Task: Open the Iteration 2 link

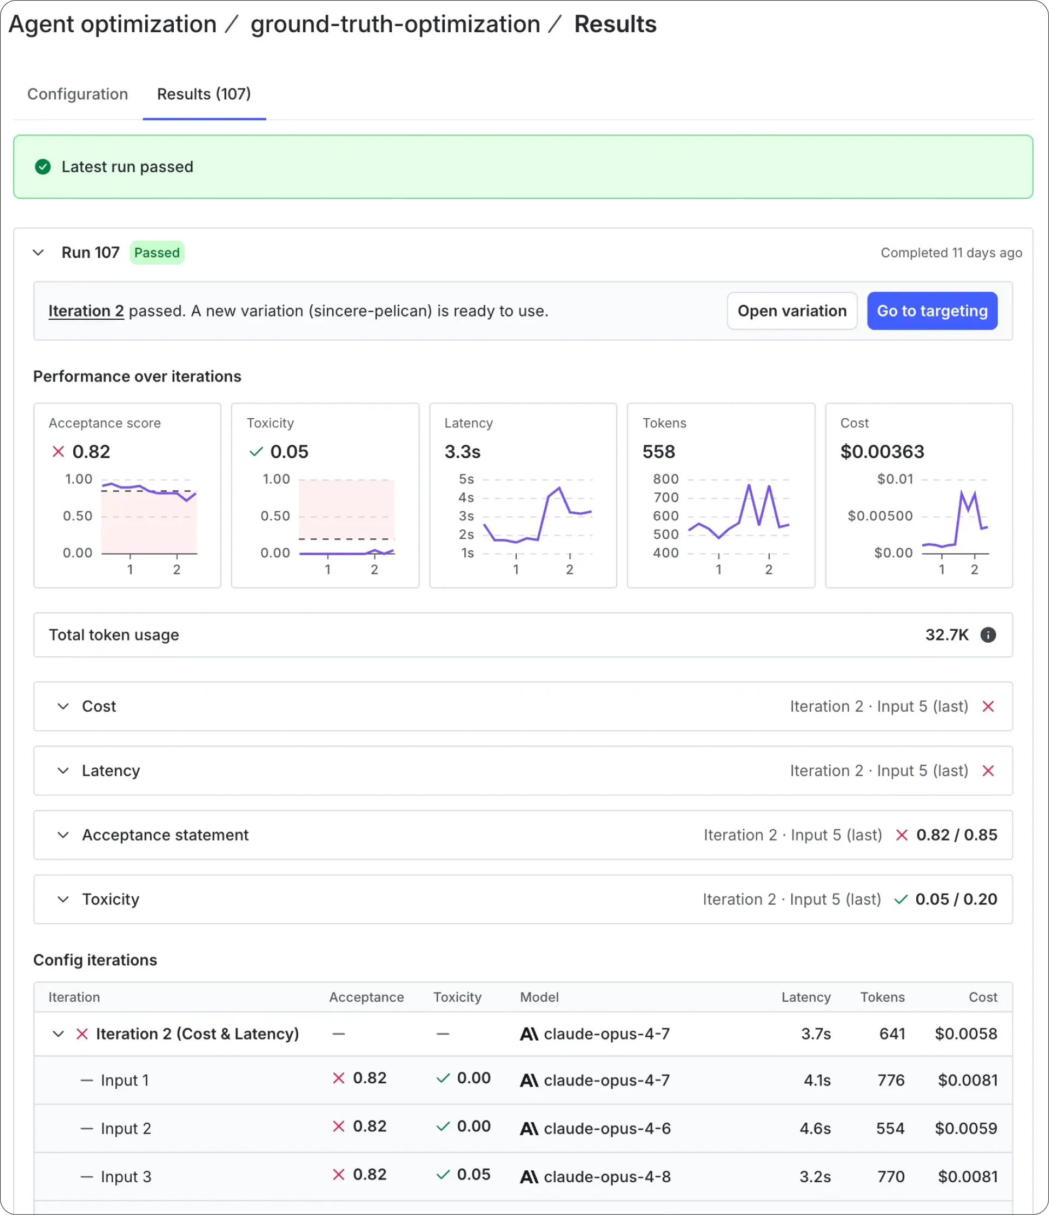Action: (x=86, y=311)
